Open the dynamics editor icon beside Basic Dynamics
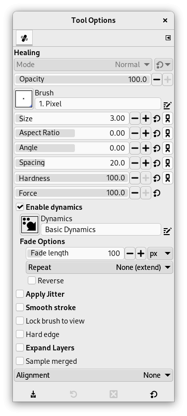 (167, 231)
